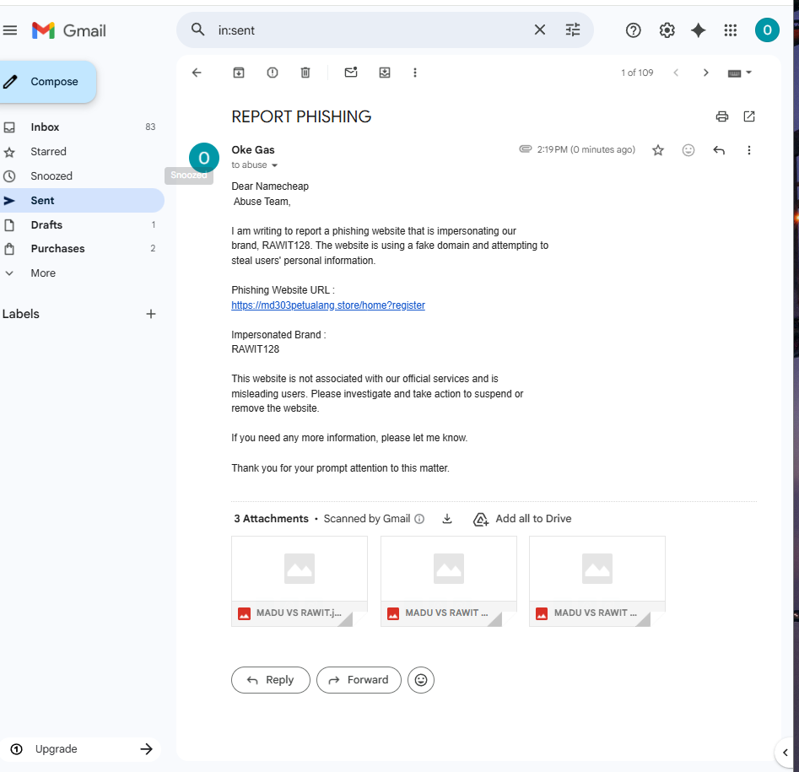Open the Settings gear
The width and height of the screenshot is (799, 772).
tap(667, 30)
